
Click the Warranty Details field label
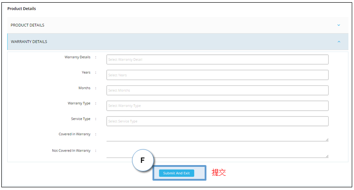(78, 57)
